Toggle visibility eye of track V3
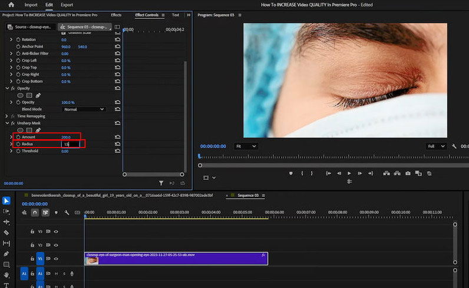 pyautogui.click(x=56, y=232)
